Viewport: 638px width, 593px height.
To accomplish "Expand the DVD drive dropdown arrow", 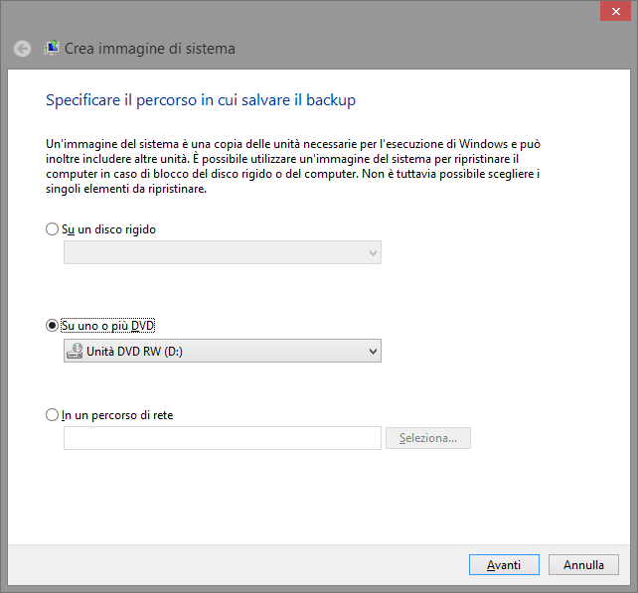I will [373, 351].
